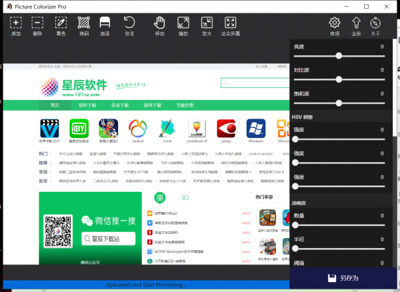Click the 星辰软件 logo in the image

pos(74,87)
